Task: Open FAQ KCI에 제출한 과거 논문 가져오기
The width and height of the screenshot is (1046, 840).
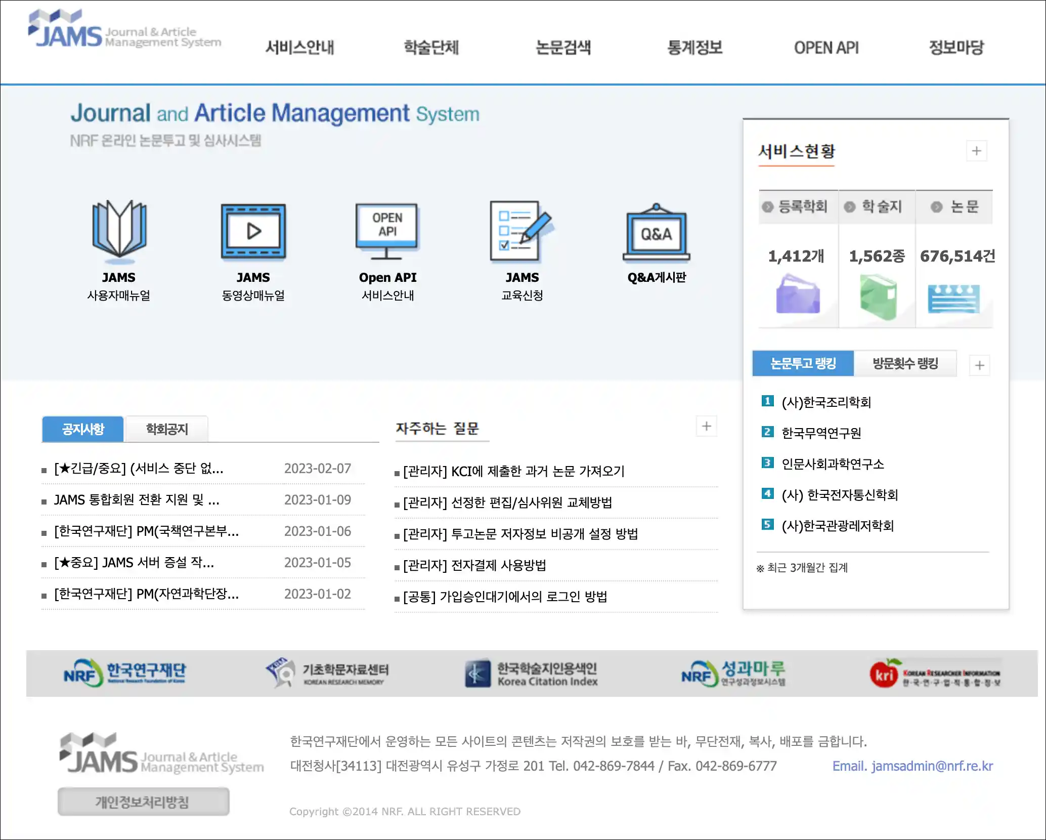Action: point(513,472)
